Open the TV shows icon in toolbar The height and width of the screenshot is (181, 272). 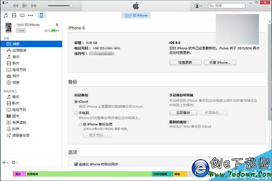click(22, 15)
